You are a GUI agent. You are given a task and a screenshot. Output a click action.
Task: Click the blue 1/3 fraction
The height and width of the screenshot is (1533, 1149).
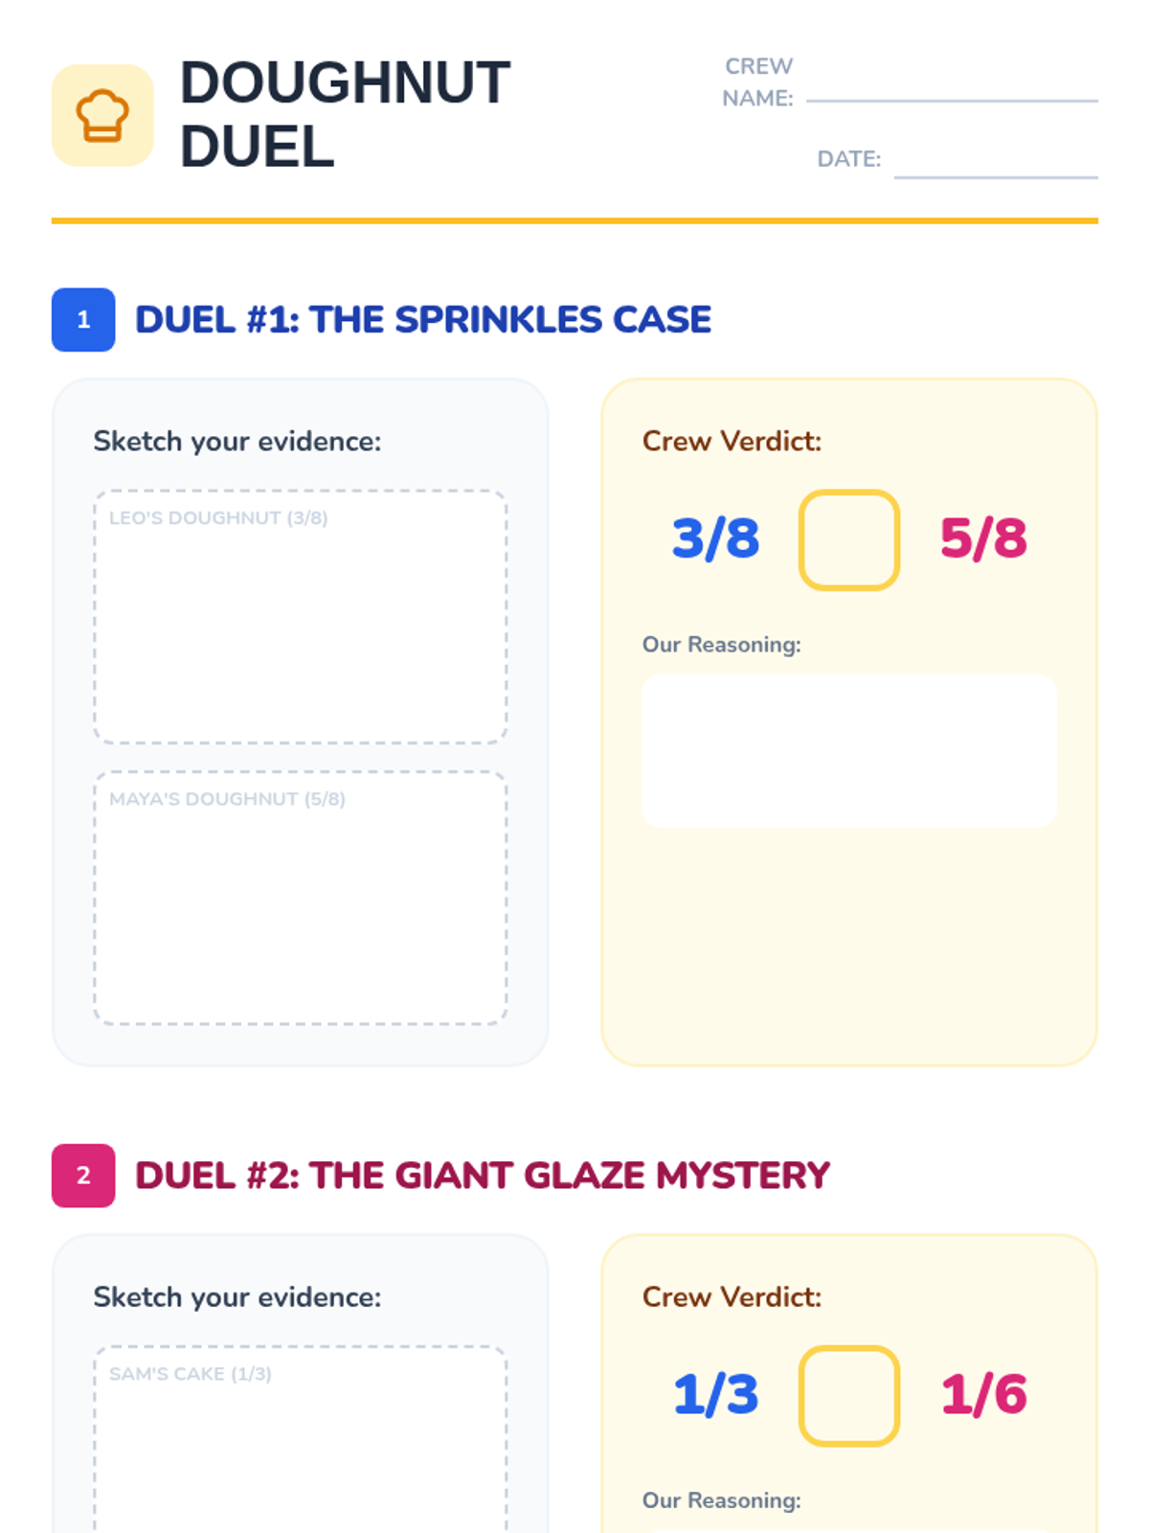pyautogui.click(x=715, y=1394)
